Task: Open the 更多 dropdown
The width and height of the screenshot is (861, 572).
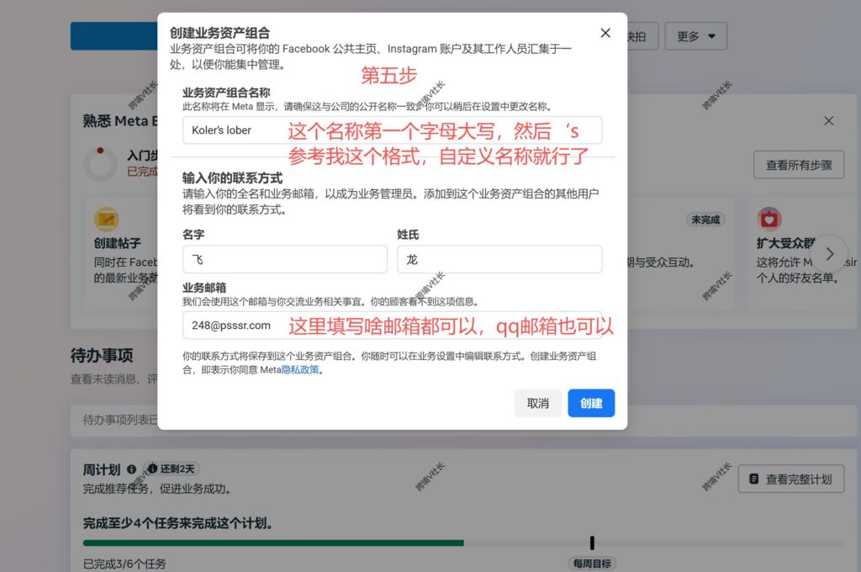Action: tap(695, 36)
